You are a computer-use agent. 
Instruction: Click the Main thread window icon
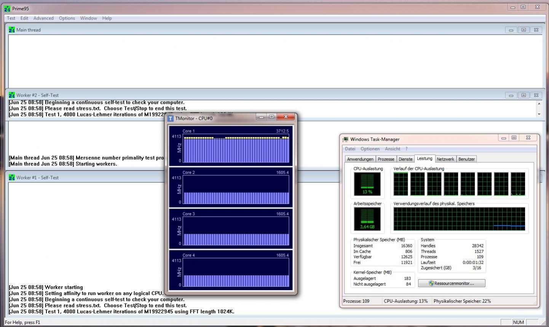pos(11,30)
